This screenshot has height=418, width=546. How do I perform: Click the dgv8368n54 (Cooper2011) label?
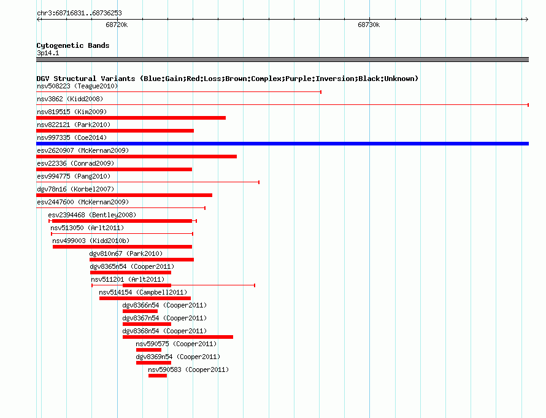coord(164,331)
